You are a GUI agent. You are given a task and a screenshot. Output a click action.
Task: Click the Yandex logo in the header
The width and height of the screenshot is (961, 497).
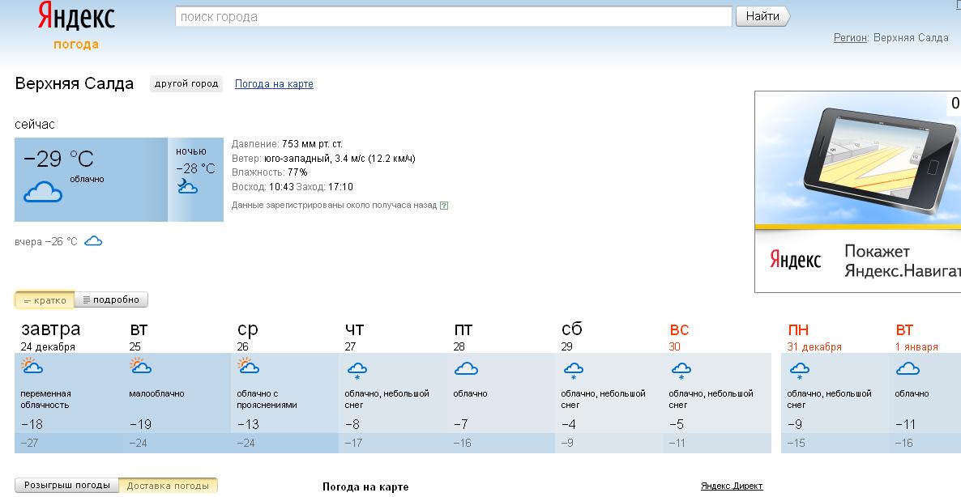coord(76,17)
